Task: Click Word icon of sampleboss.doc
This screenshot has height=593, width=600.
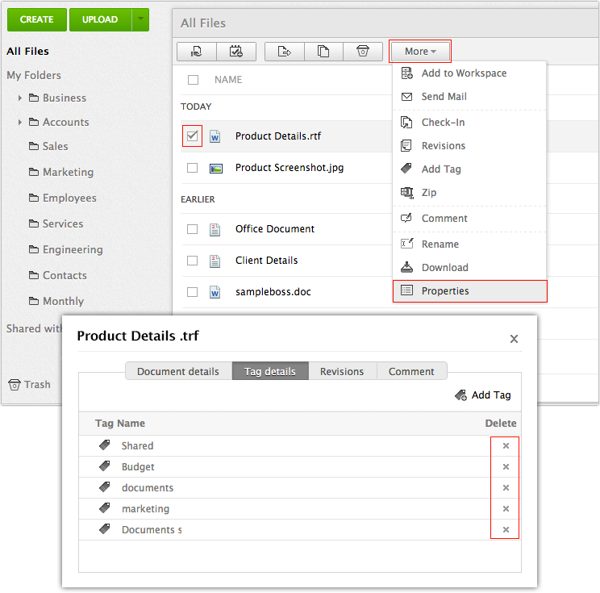Action: [x=215, y=293]
